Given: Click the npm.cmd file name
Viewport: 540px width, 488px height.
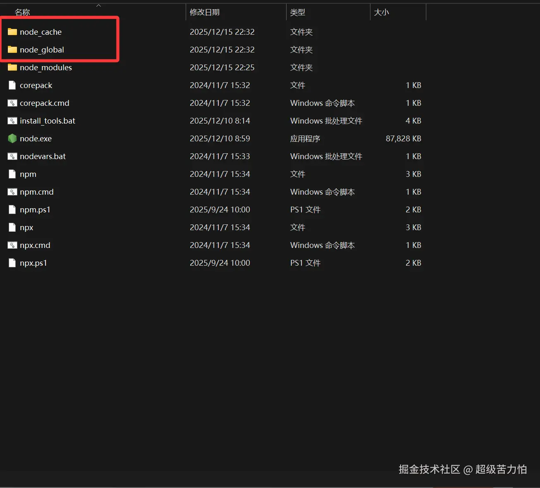Looking at the screenshot, I should (x=37, y=192).
